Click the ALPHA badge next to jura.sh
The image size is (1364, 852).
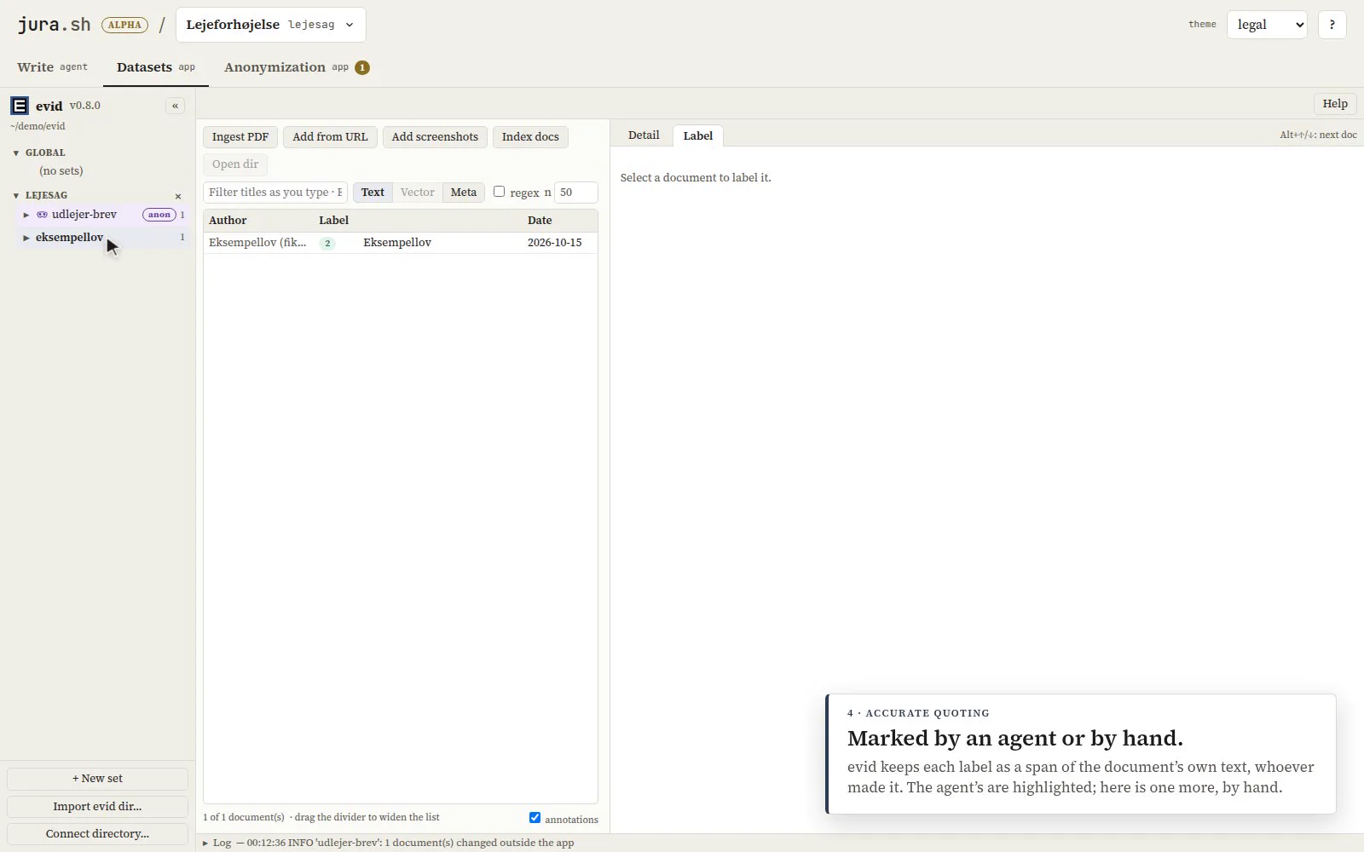click(124, 25)
